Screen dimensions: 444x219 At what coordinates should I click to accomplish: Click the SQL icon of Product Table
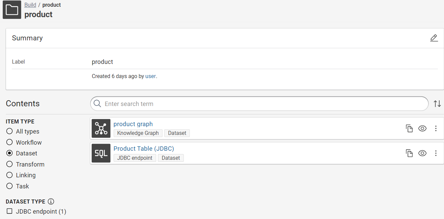(101, 153)
